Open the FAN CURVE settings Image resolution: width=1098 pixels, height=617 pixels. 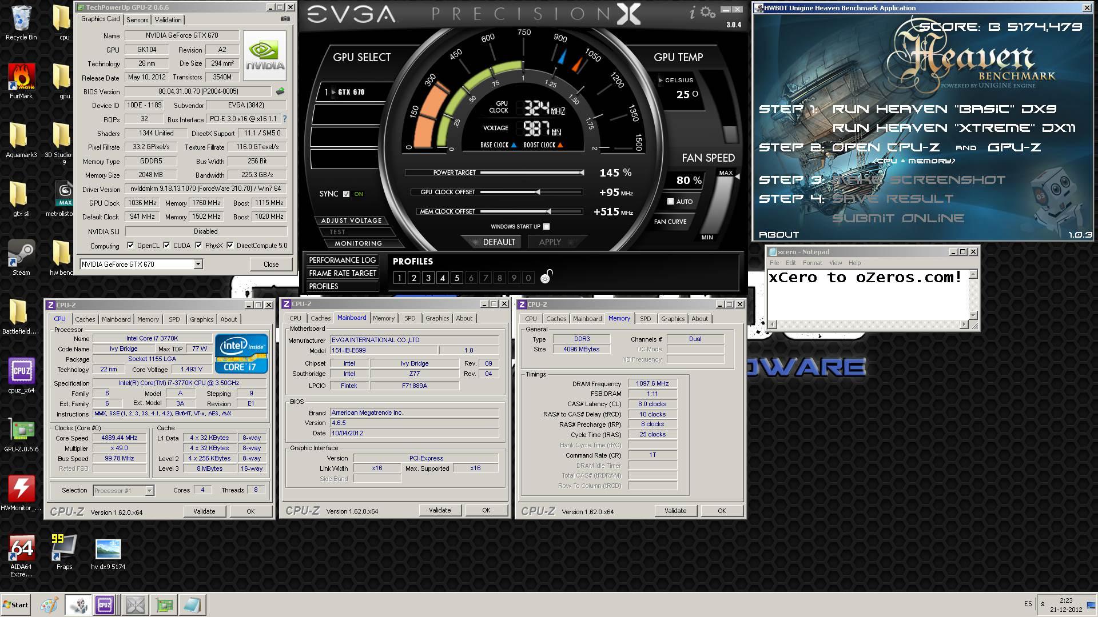click(670, 222)
